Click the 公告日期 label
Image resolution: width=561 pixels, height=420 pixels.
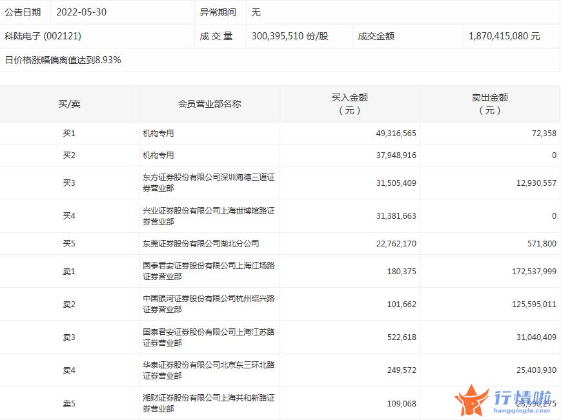(x=23, y=12)
